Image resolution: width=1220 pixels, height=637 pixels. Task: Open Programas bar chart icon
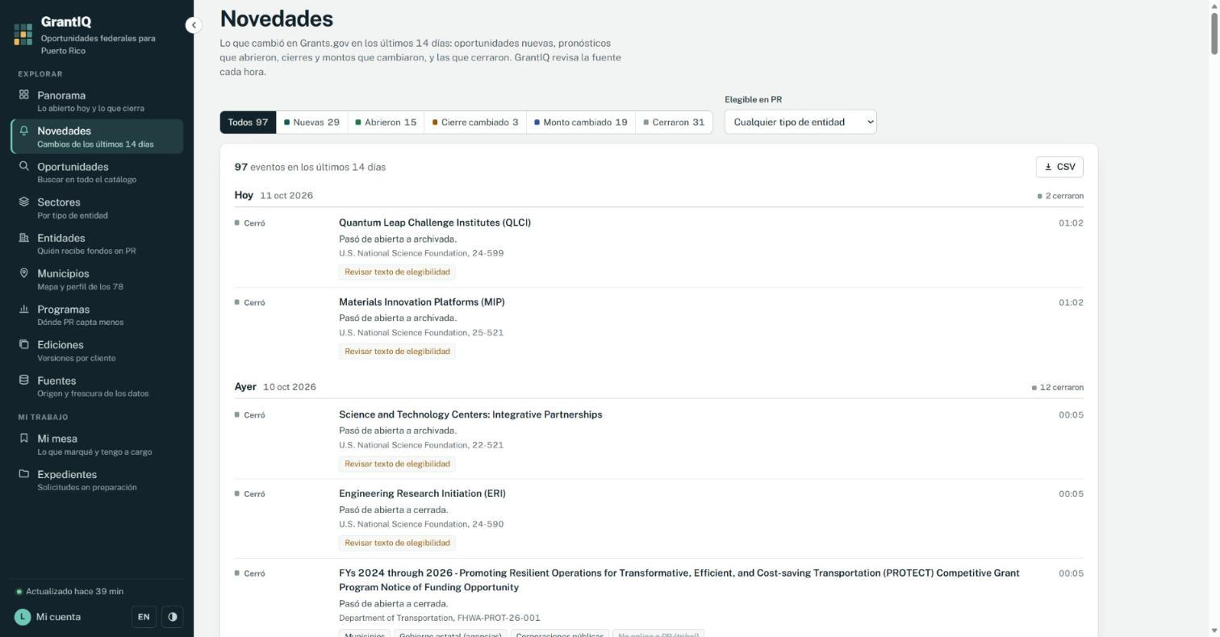[x=24, y=309]
